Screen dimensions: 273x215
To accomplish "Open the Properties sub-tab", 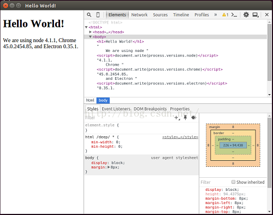I will pyautogui.click(x=180, y=109).
